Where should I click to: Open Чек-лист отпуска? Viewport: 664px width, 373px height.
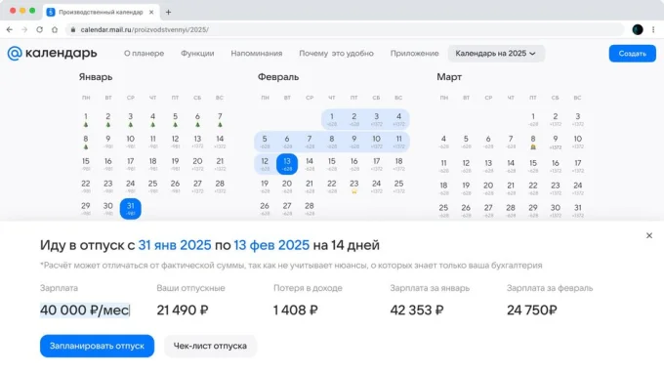click(x=210, y=346)
